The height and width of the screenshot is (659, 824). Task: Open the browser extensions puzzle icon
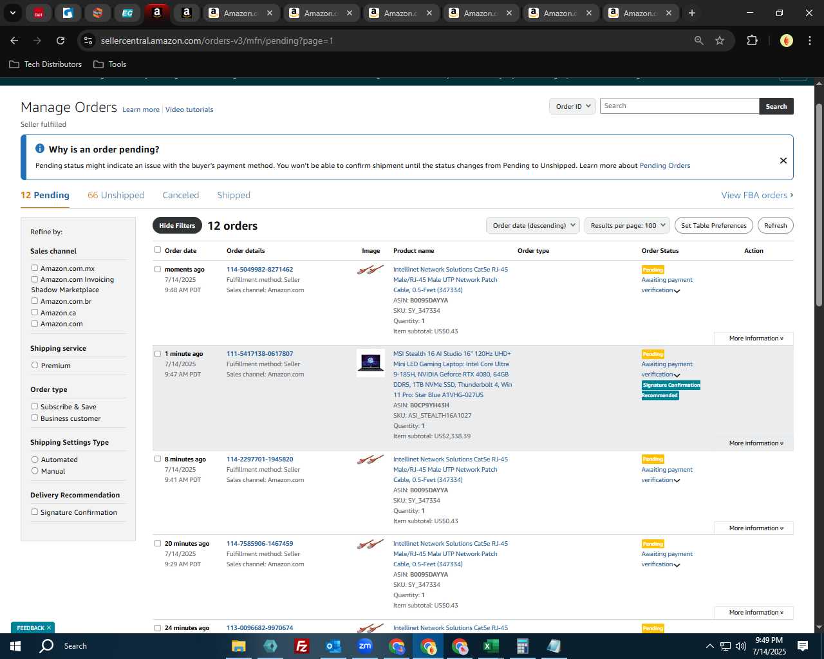click(x=752, y=41)
